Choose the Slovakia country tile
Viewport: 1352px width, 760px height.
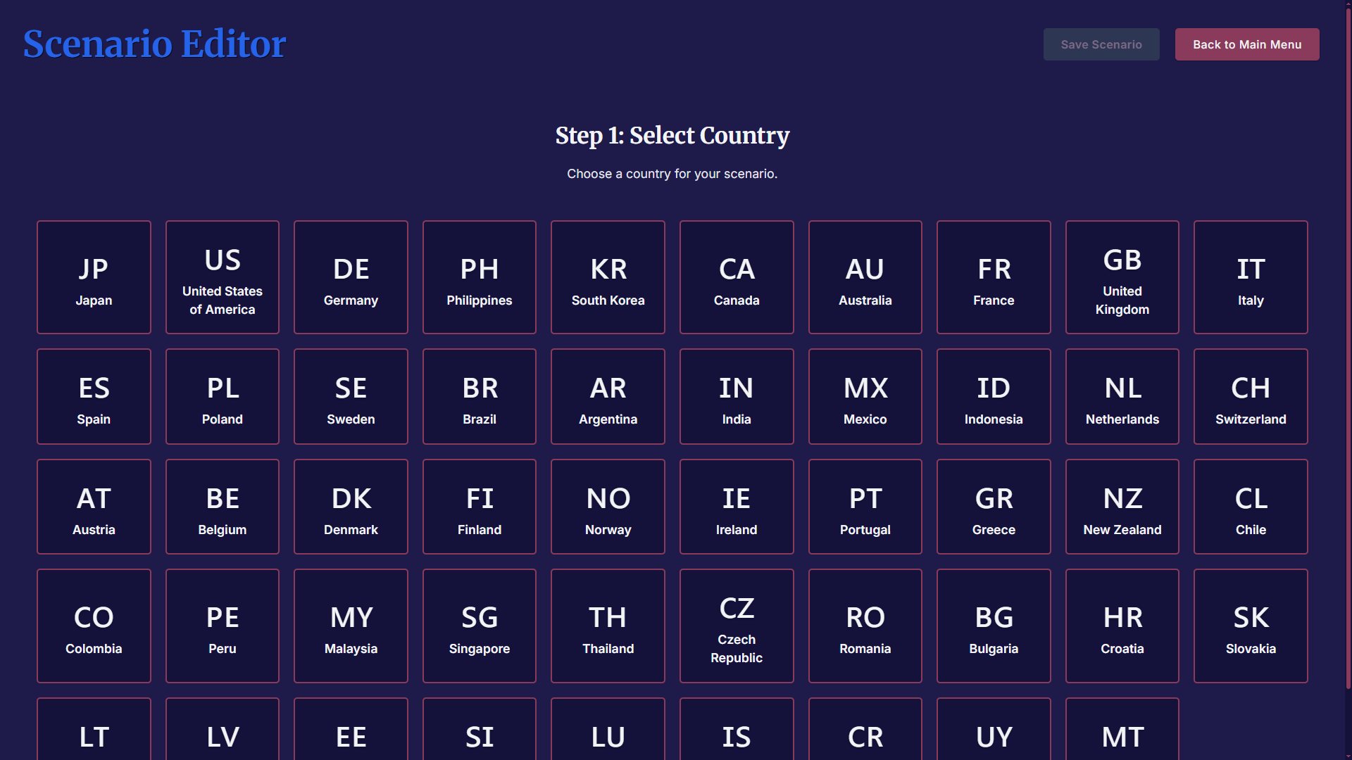point(1251,626)
